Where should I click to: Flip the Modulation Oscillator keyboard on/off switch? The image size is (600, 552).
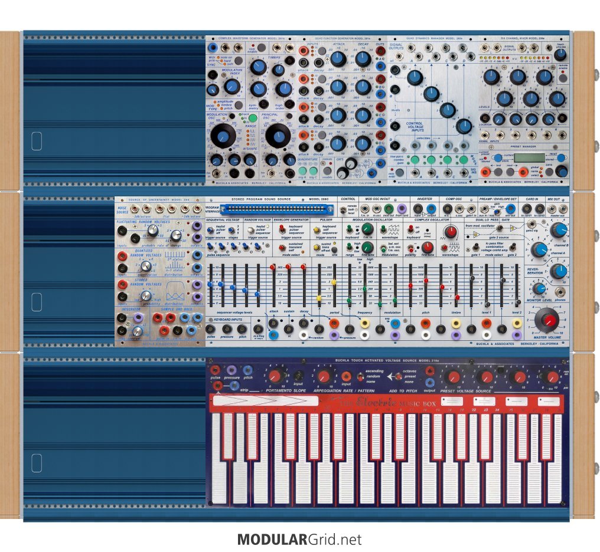350,229
